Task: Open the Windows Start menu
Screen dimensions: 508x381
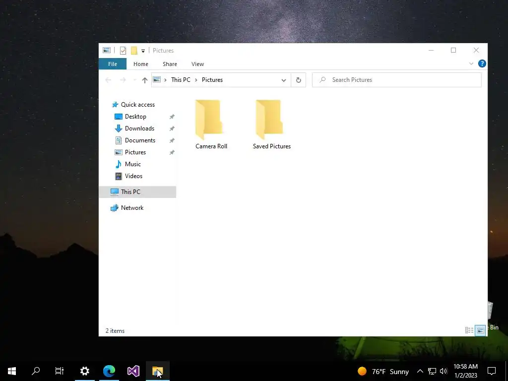Action: tap(12, 371)
